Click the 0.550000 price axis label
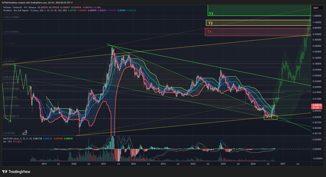Screen dimensions: 326x177 tap(318, 34)
